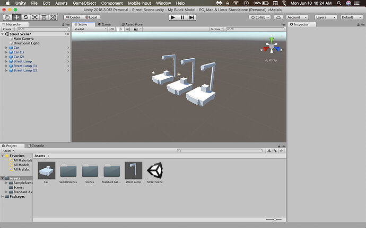366x228 pixels.
Task: Toggle scene audio
Action: pyautogui.click(x=128, y=29)
